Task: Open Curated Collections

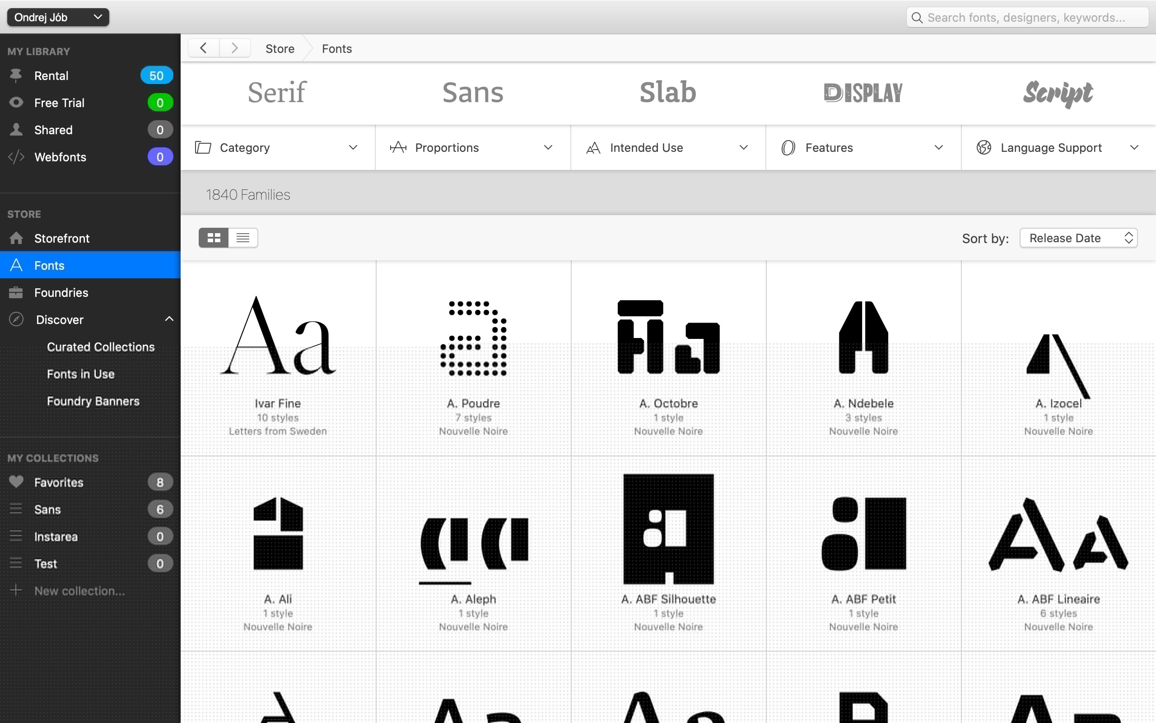Action: pyautogui.click(x=101, y=347)
